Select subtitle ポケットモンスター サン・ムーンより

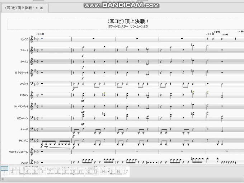128,27
